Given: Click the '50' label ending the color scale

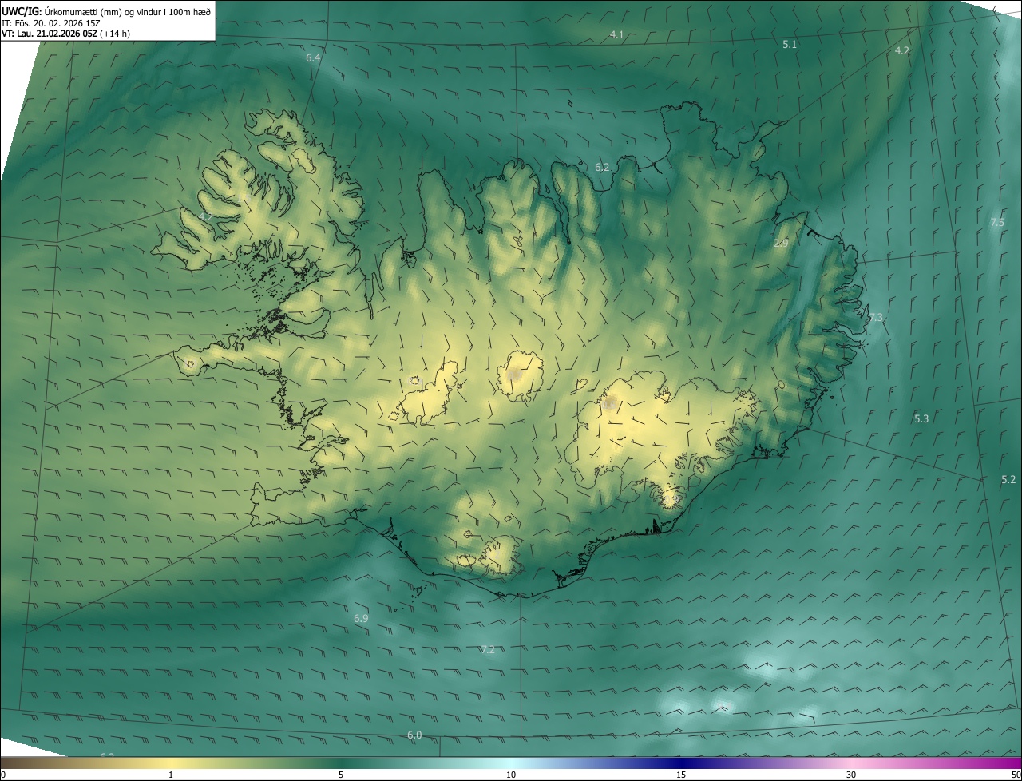Looking at the screenshot, I should click(x=1016, y=775).
